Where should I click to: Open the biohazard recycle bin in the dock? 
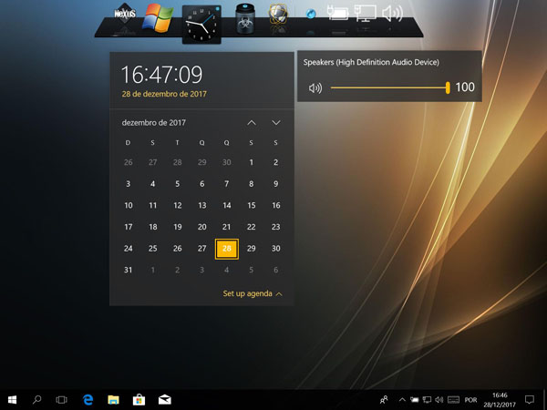coord(244,17)
